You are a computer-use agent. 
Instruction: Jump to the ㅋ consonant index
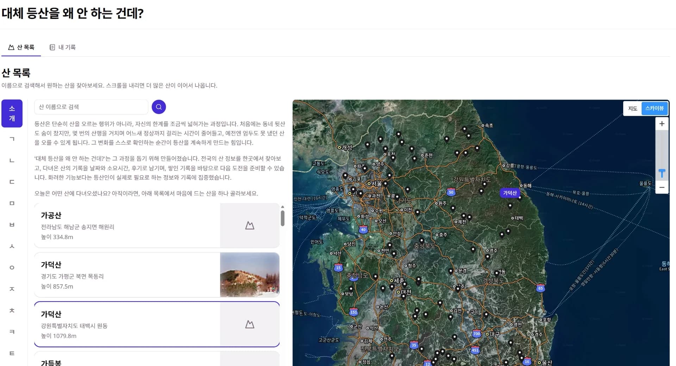(12, 332)
